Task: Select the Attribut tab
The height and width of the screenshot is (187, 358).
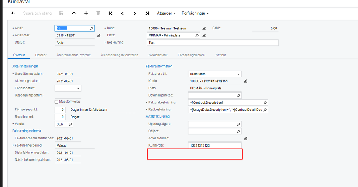Action: 221,55
